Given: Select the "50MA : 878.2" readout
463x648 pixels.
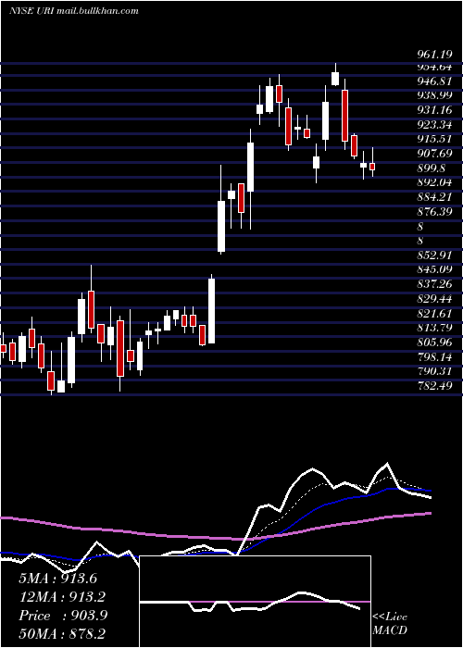Looking at the screenshot, I should click(62, 634).
